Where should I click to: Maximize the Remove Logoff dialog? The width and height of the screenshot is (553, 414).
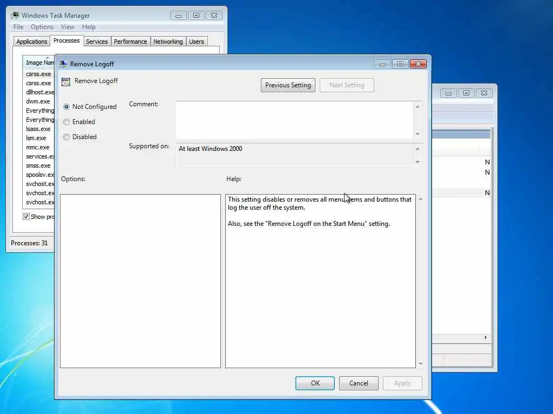[x=400, y=64]
